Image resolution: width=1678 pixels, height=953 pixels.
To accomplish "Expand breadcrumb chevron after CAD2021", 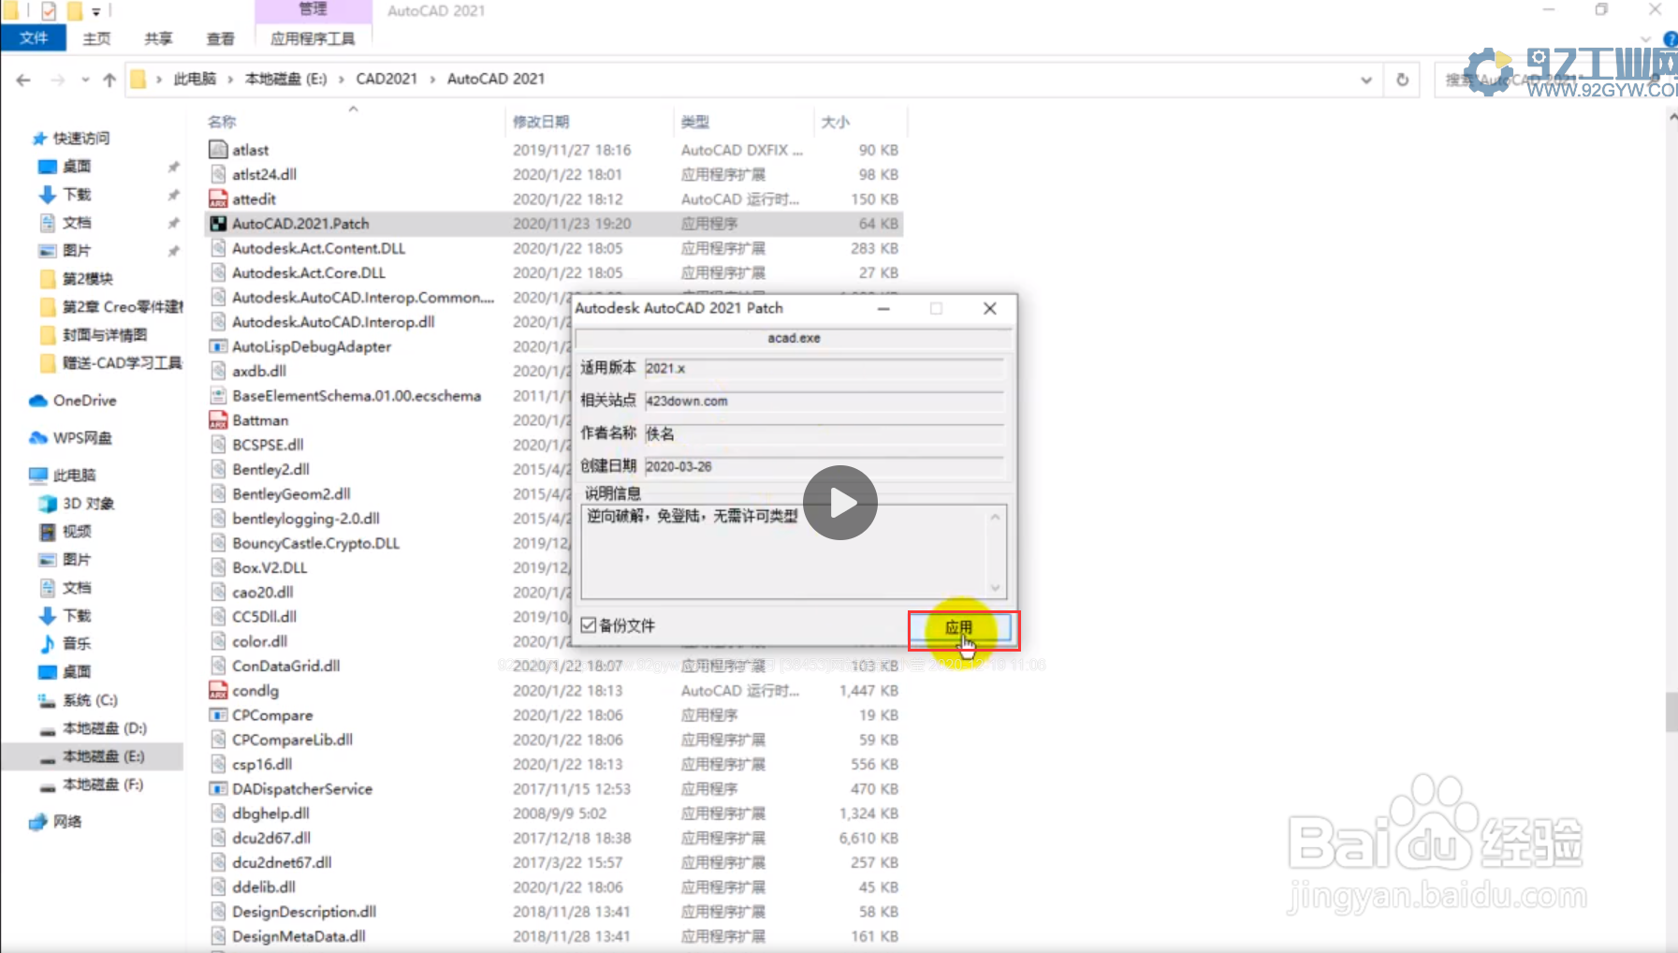I will pos(432,80).
